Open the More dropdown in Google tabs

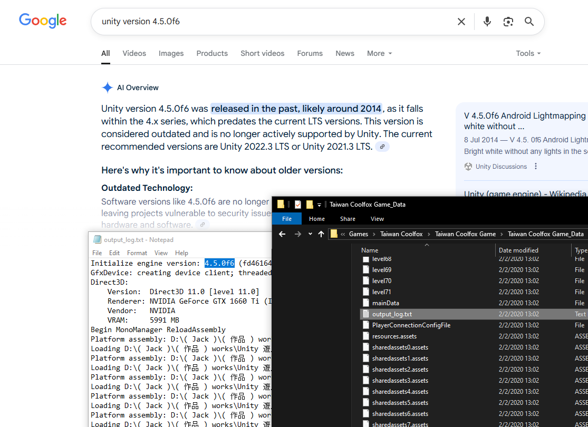point(380,54)
